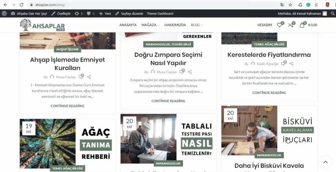Expand the BLOG dropdown menu
336x172 pixels.
197,25
